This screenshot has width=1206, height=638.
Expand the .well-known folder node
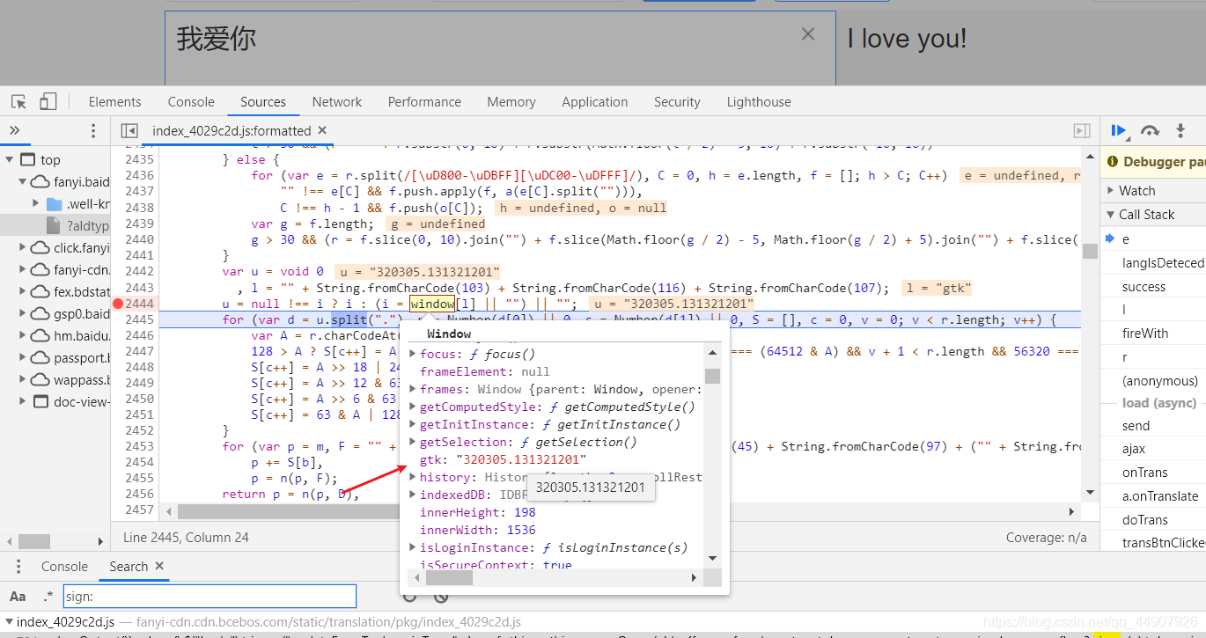click(36, 204)
